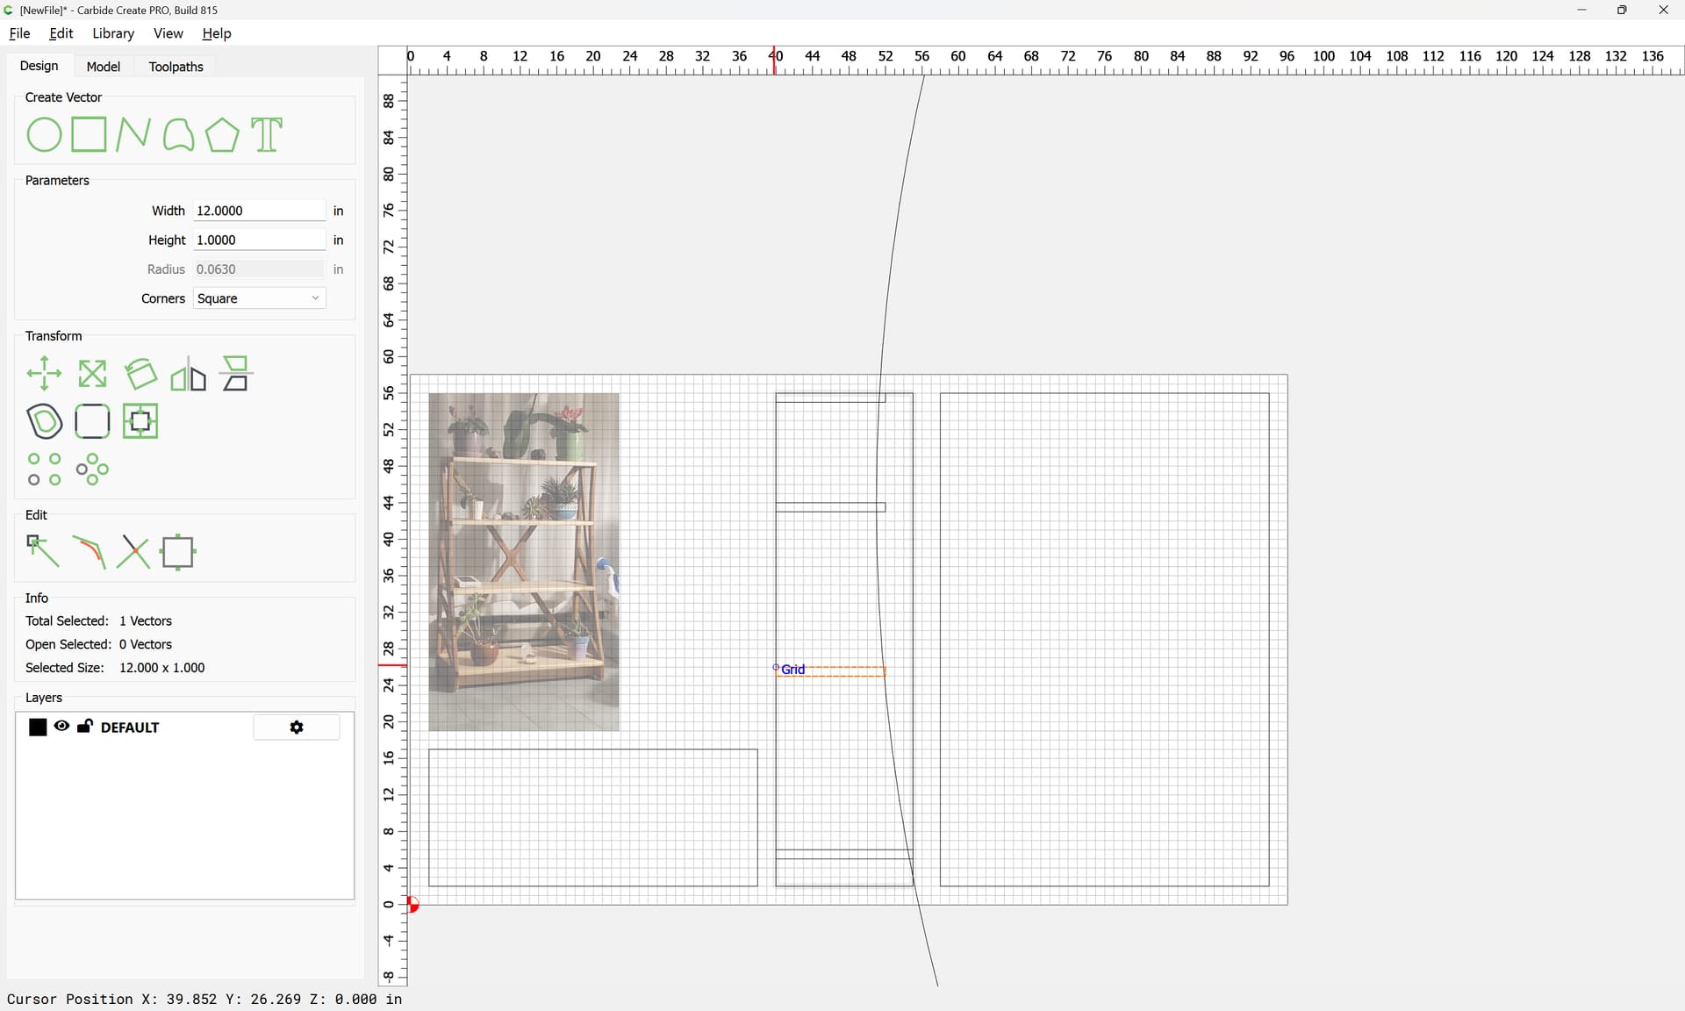Open the Corners dropdown
Viewport: 1685px width, 1011px height.
[x=259, y=298]
